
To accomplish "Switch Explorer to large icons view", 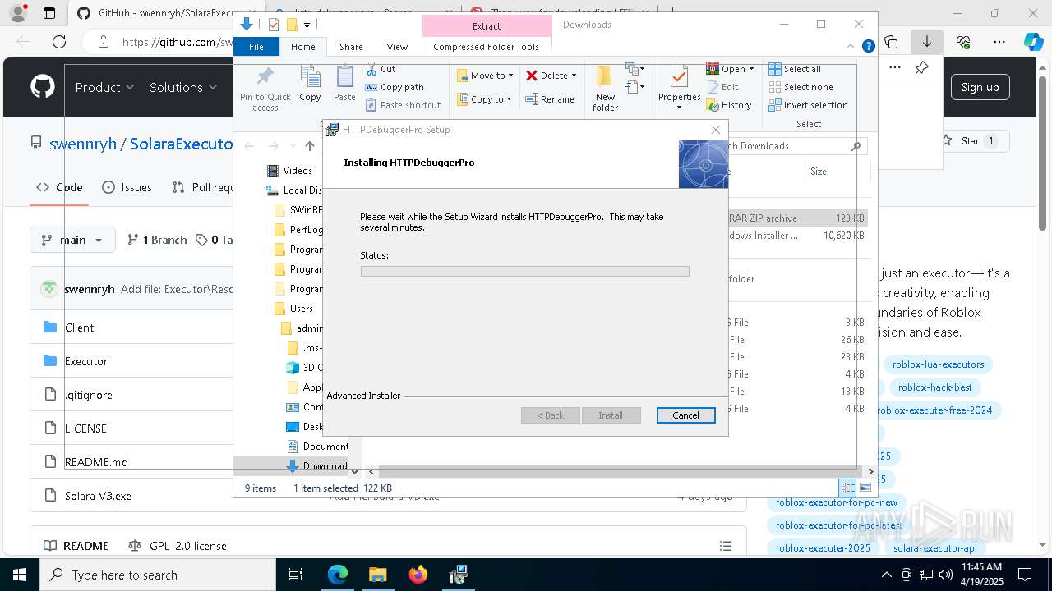I will pyautogui.click(x=865, y=488).
